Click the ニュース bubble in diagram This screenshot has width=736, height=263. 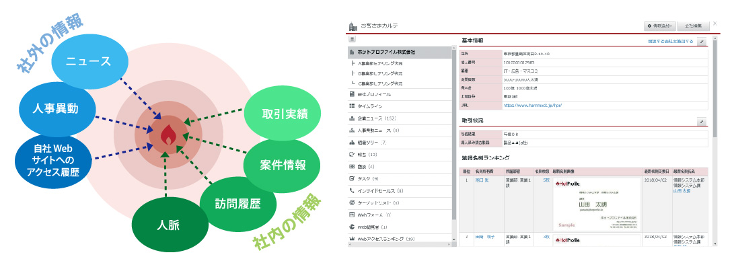tap(89, 61)
